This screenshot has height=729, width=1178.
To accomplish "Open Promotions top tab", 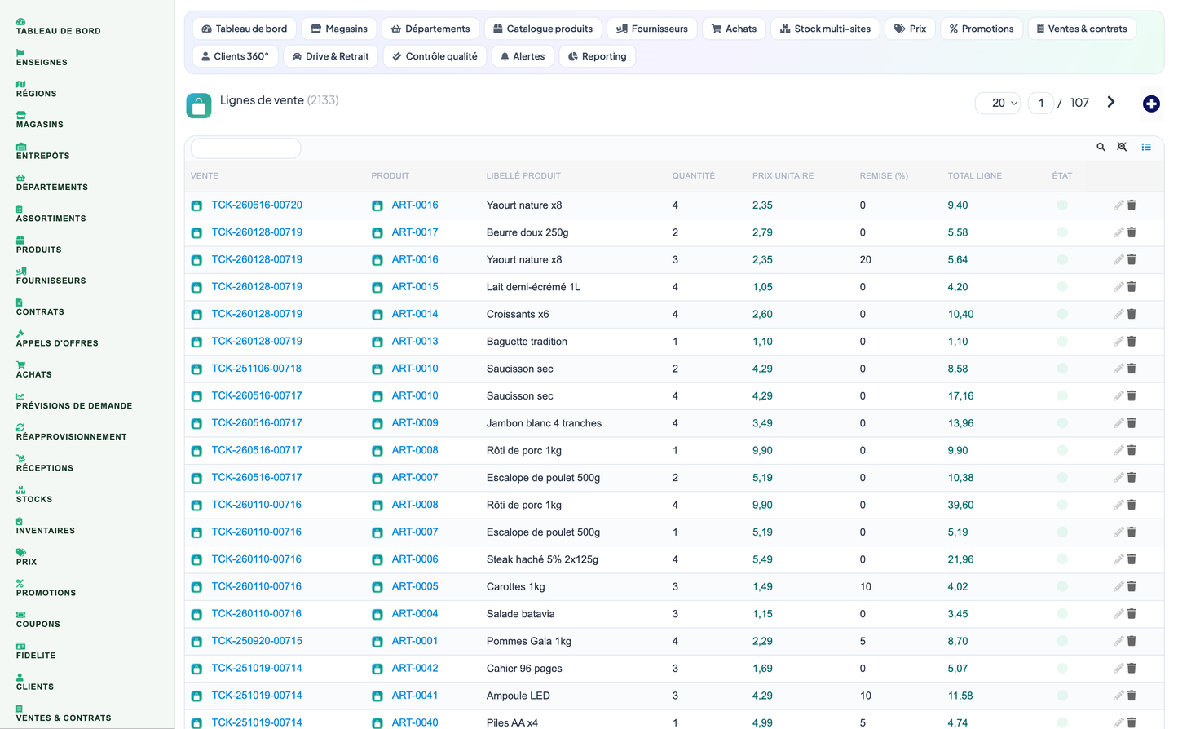I will pos(982,29).
